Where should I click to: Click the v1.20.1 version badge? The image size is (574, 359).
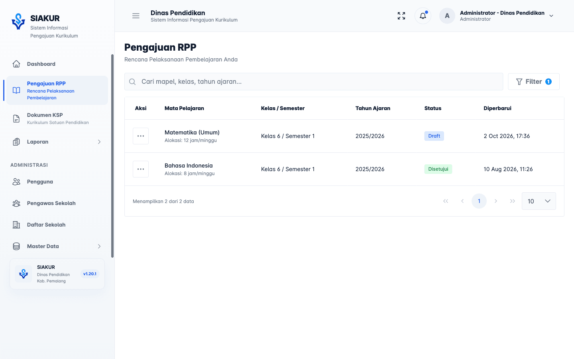(90, 274)
